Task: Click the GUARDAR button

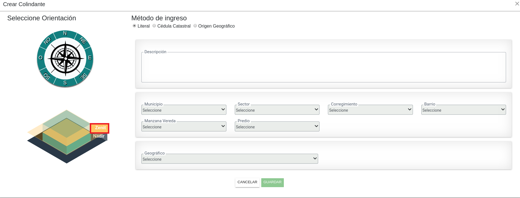Action: 272,182
